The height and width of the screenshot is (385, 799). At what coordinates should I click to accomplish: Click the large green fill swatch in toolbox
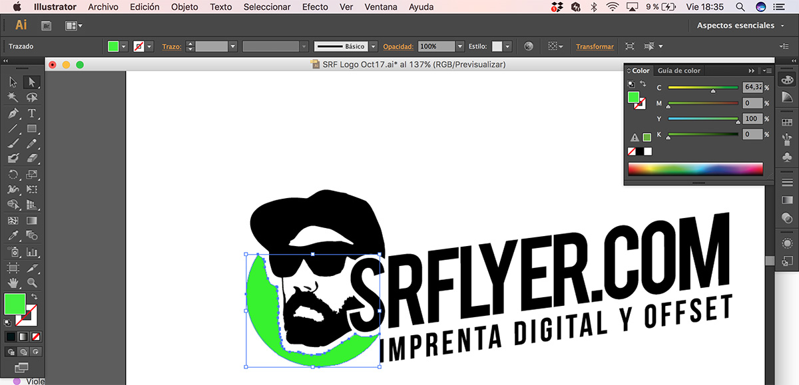[15, 304]
